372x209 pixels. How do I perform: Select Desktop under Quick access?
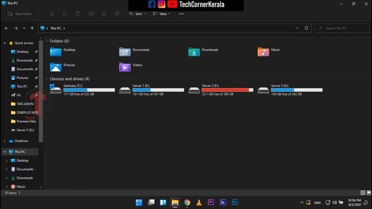[x=23, y=52]
